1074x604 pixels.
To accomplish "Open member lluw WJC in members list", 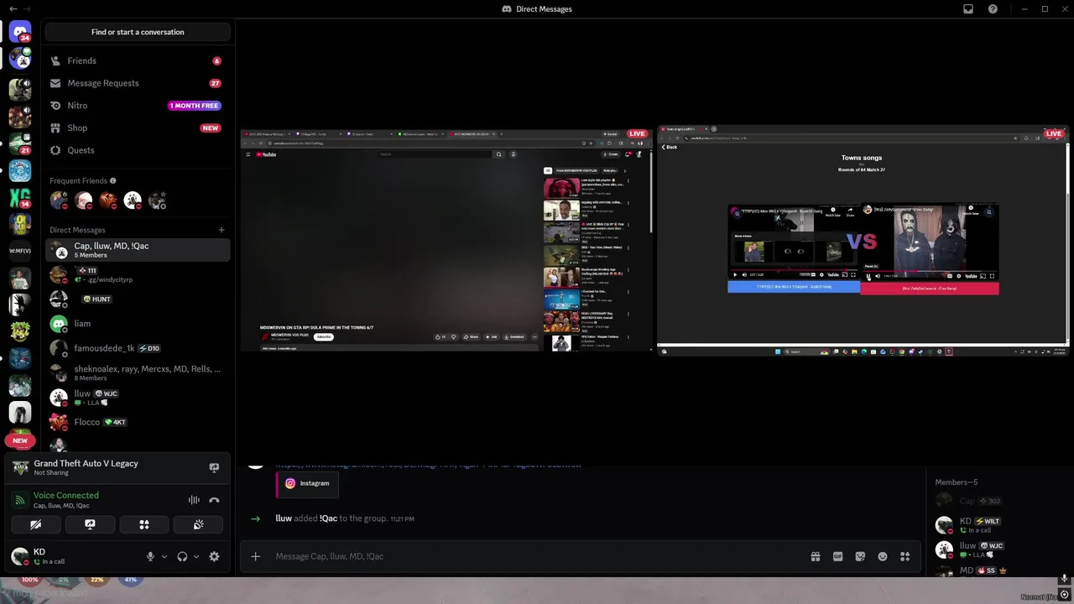I will [998, 549].
